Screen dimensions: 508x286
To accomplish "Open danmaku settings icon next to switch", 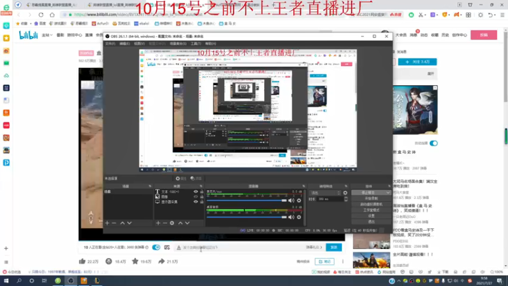I will click(167, 247).
